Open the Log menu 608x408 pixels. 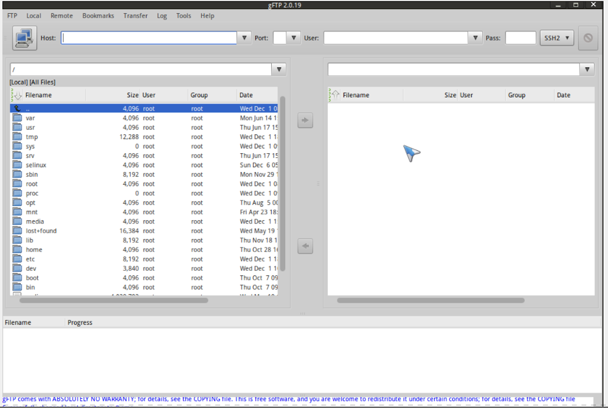point(162,16)
